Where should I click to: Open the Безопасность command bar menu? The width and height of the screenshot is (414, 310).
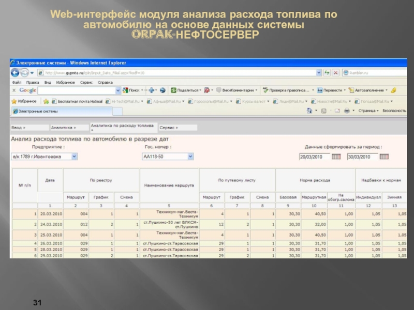click(394, 111)
